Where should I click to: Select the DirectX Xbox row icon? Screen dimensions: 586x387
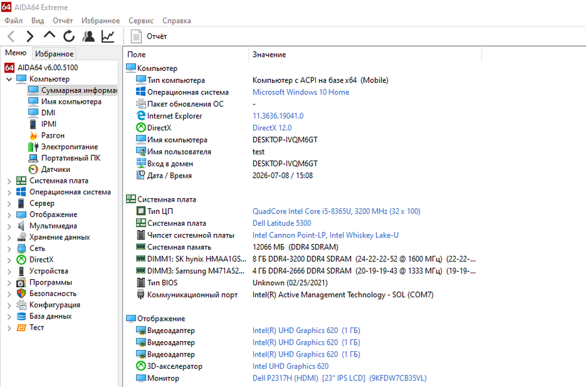point(141,127)
